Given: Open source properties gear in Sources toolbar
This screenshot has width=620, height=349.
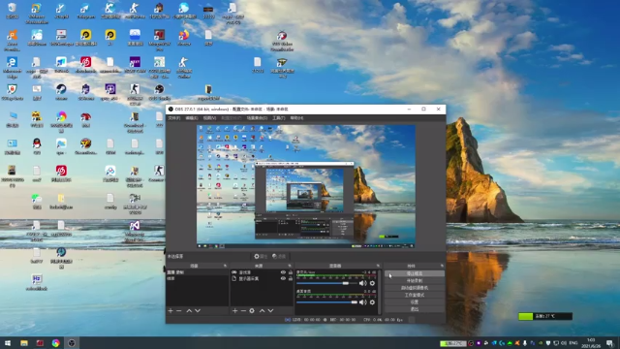Looking at the screenshot, I should click(x=252, y=311).
